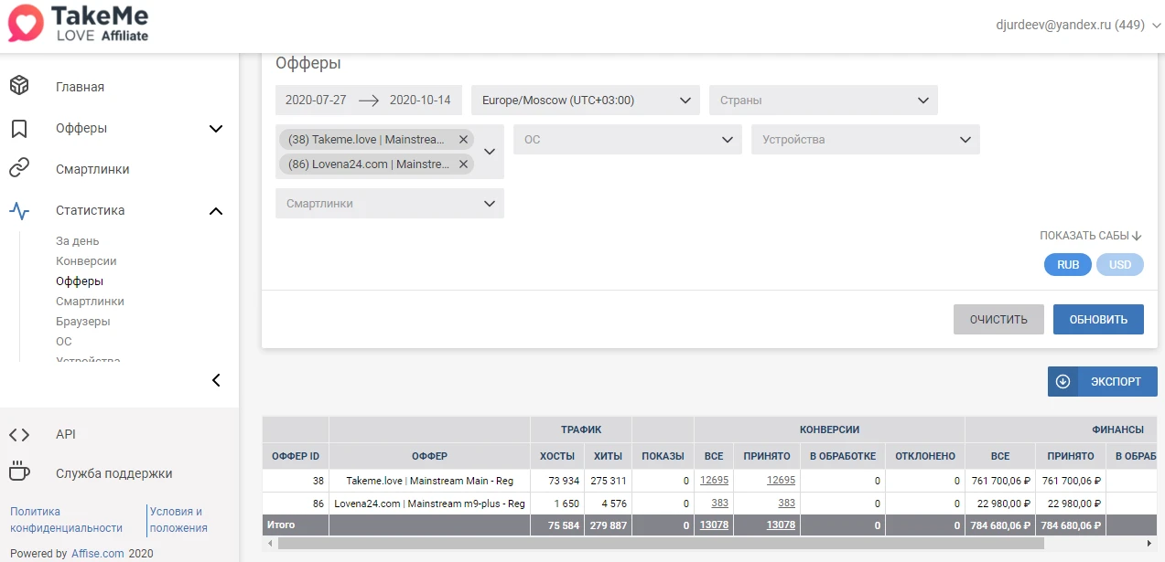Screen dimensions: 1165x562
Task: Open the ОС filter dropdown
Action: (628, 140)
